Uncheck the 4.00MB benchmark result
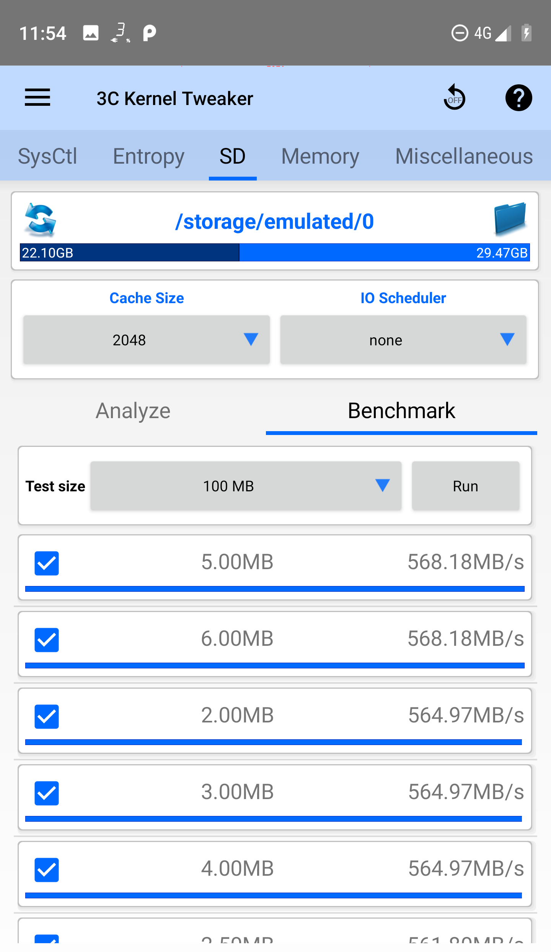The width and height of the screenshot is (551, 952). (46, 869)
